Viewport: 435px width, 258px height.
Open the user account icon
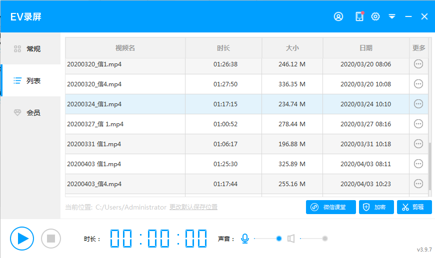tap(338, 16)
